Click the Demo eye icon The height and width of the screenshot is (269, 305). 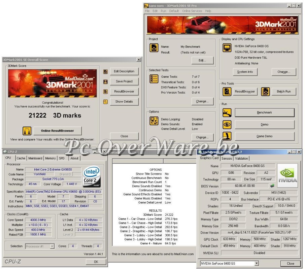pos(227,125)
